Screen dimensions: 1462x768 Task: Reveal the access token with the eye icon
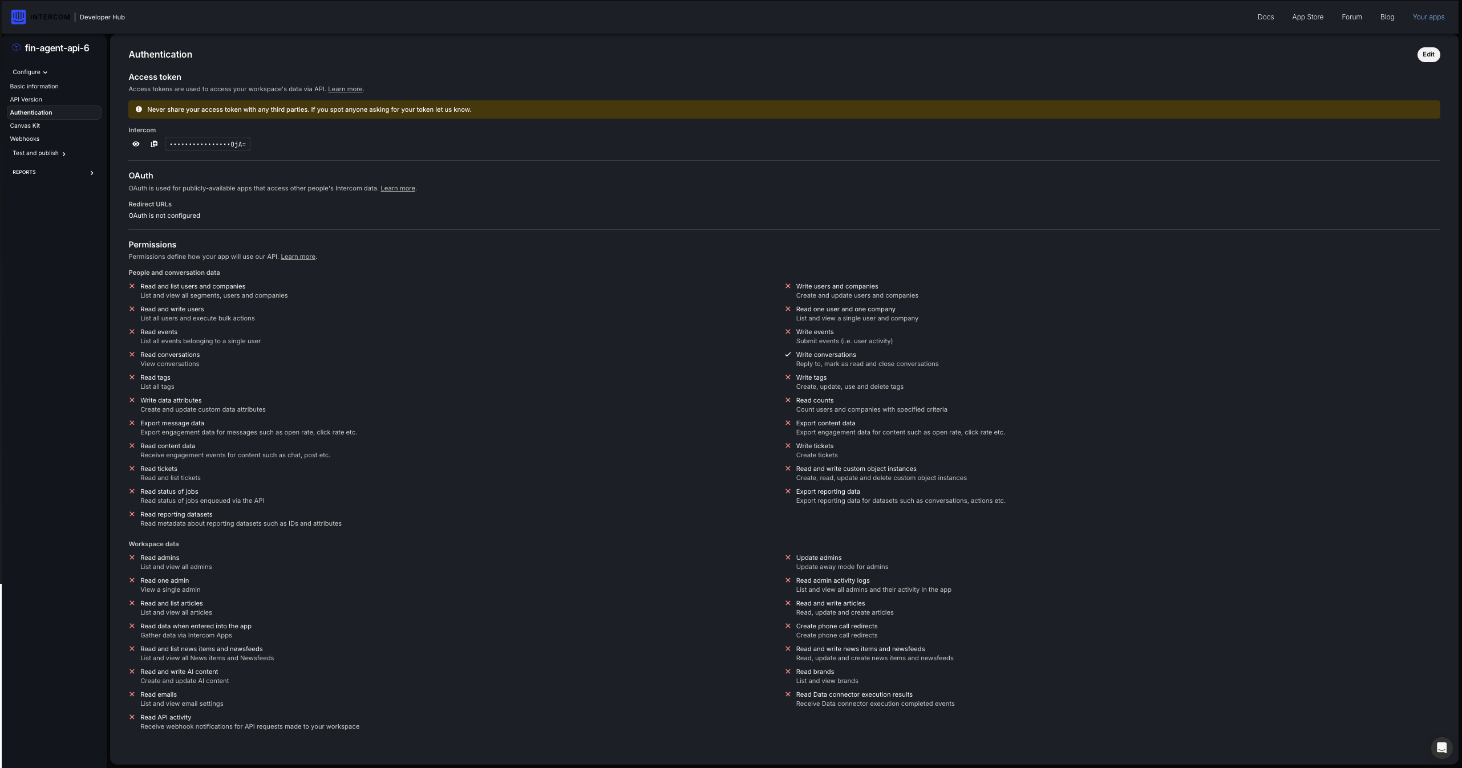(x=136, y=144)
